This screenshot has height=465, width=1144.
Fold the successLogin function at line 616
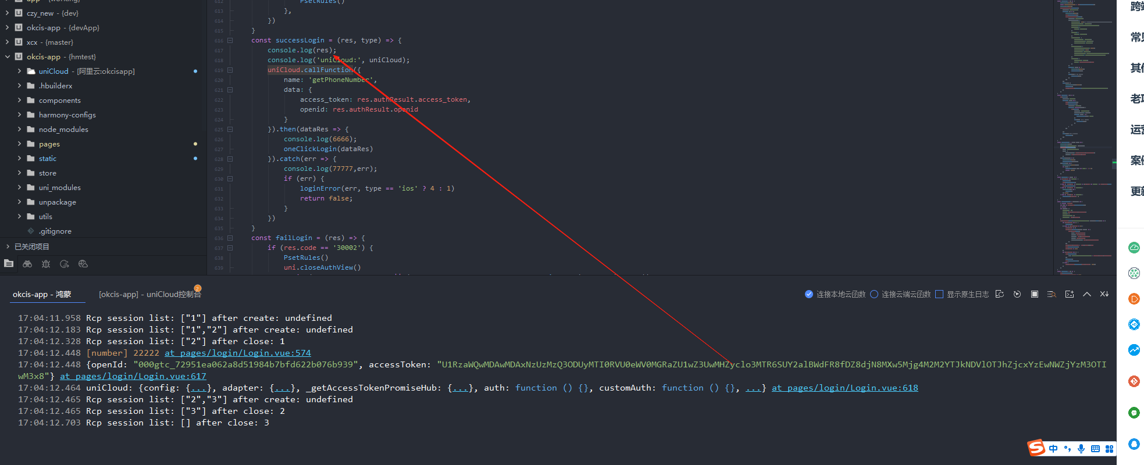(230, 41)
